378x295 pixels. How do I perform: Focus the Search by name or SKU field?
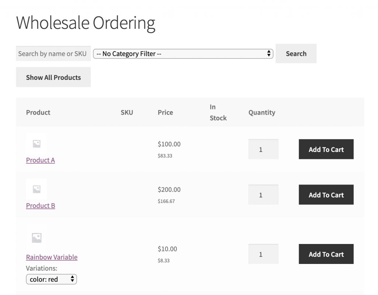point(53,54)
